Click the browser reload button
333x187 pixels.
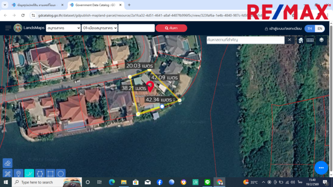(23, 15)
